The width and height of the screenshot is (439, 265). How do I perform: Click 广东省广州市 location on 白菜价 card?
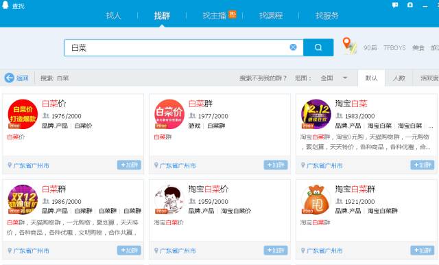(x=31, y=165)
